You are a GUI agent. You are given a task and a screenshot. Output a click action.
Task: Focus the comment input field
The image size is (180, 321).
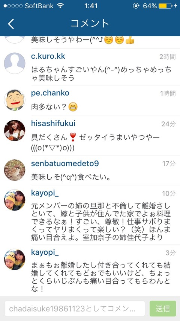(75, 309)
